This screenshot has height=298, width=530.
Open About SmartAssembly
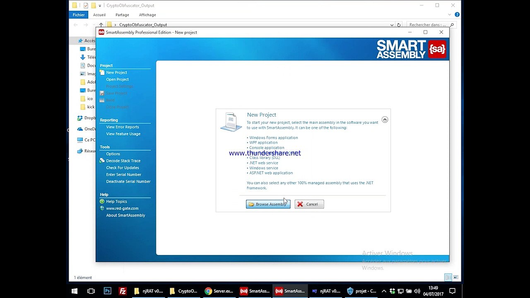pyautogui.click(x=125, y=215)
